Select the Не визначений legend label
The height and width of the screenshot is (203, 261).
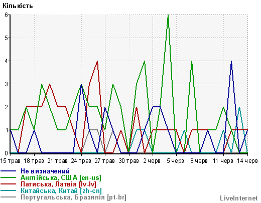pos(45,171)
